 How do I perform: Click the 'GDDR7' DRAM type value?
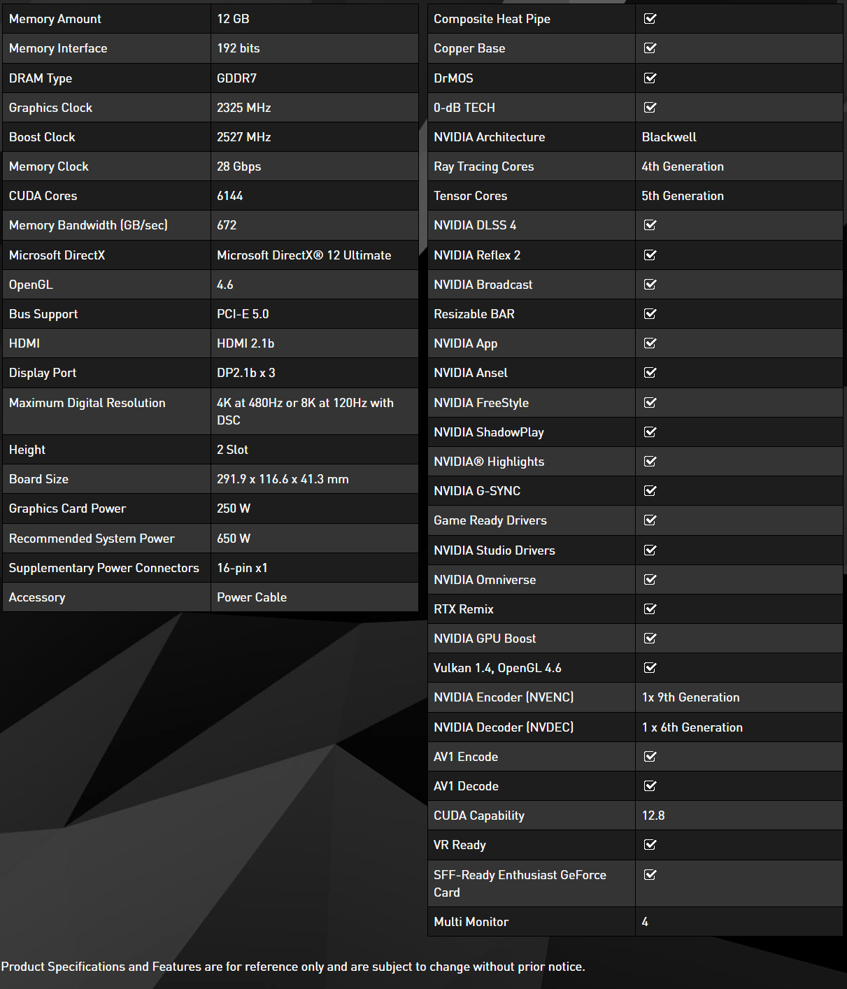click(236, 78)
